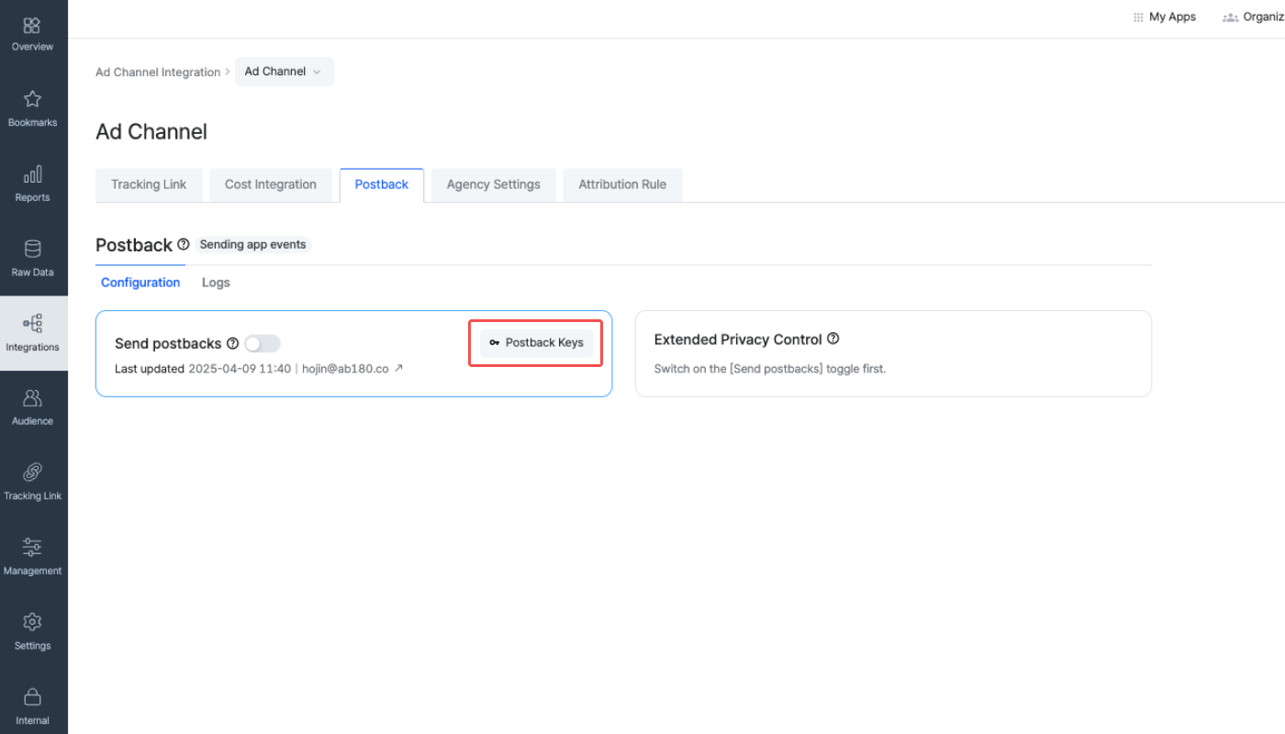The height and width of the screenshot is (734, 1285).
Task: Select the Configuration sub-tab
Action: 140,283
